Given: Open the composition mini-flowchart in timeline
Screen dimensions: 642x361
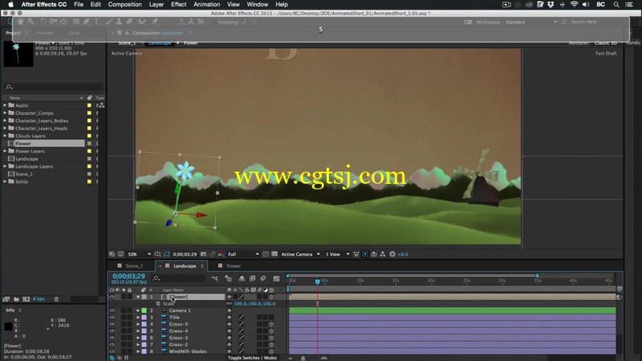Looking at the screenshot, I should (215, 278).
